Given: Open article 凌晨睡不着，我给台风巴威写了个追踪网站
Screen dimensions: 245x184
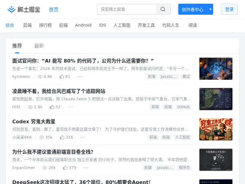Looking at the screenshot, I should tap(59, 91).
